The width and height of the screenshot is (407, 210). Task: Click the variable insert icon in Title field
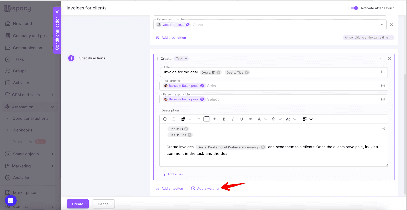point(383,72)
